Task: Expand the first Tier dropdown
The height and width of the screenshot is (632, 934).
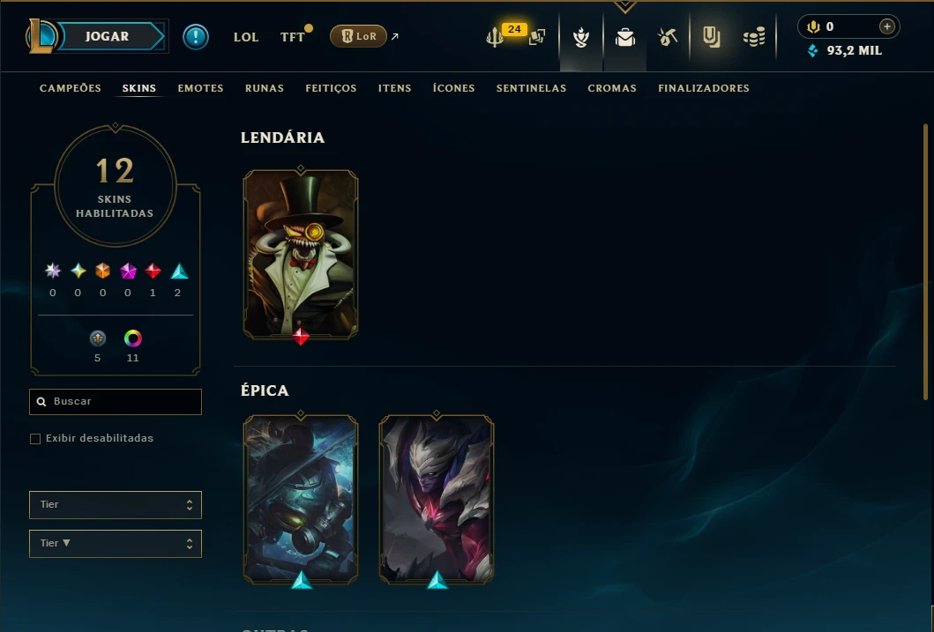Action: click(116, 505)
